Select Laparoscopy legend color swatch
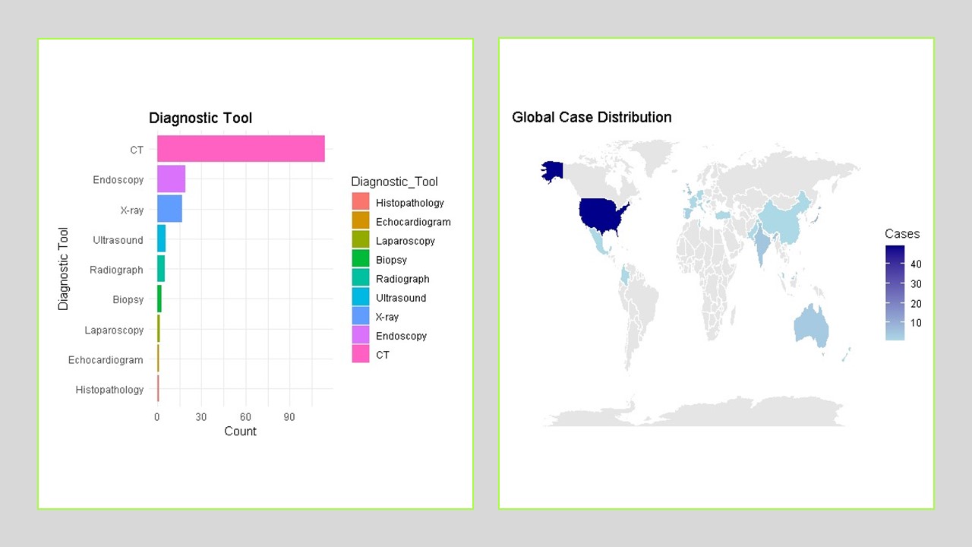The width and height of the screenshot is (972, 547). (361, 240)
